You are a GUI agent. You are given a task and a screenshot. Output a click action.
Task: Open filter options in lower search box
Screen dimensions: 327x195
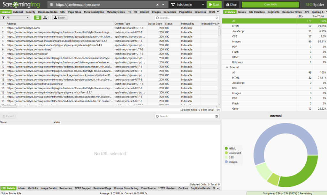tap(217, 116)
